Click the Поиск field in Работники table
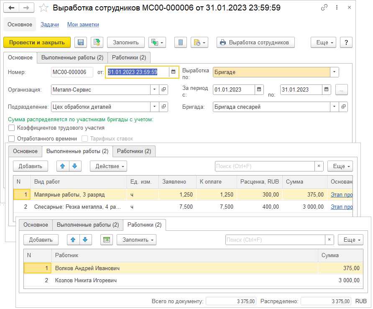373x309 pixels. point(275,240)
